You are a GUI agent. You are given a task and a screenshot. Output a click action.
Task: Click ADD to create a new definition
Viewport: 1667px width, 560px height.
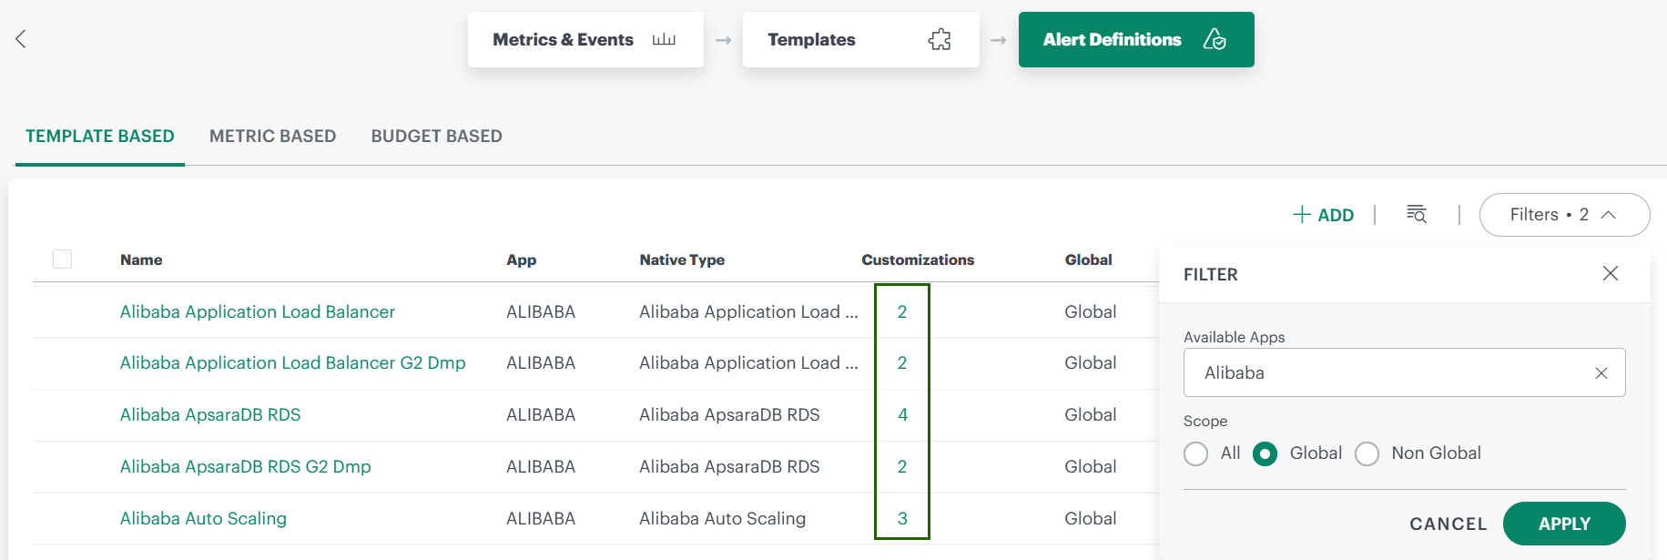(x=1323, y=215)
